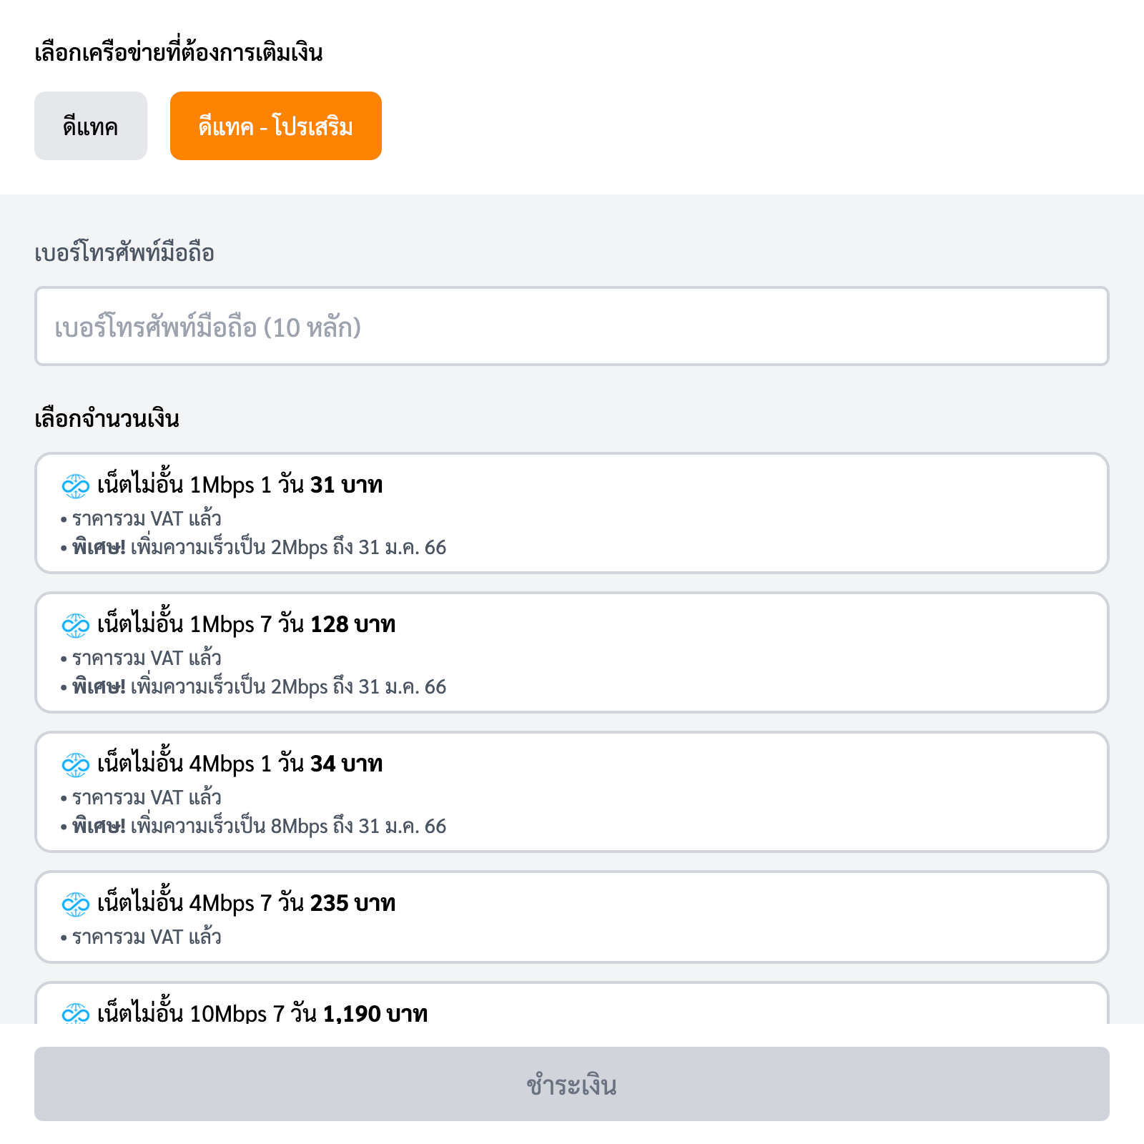Image resolution: width=1144 pixels, height=1144 pixels.
Task: Select the ดีแทค - โปรเสริม tab
Action: 276,126
